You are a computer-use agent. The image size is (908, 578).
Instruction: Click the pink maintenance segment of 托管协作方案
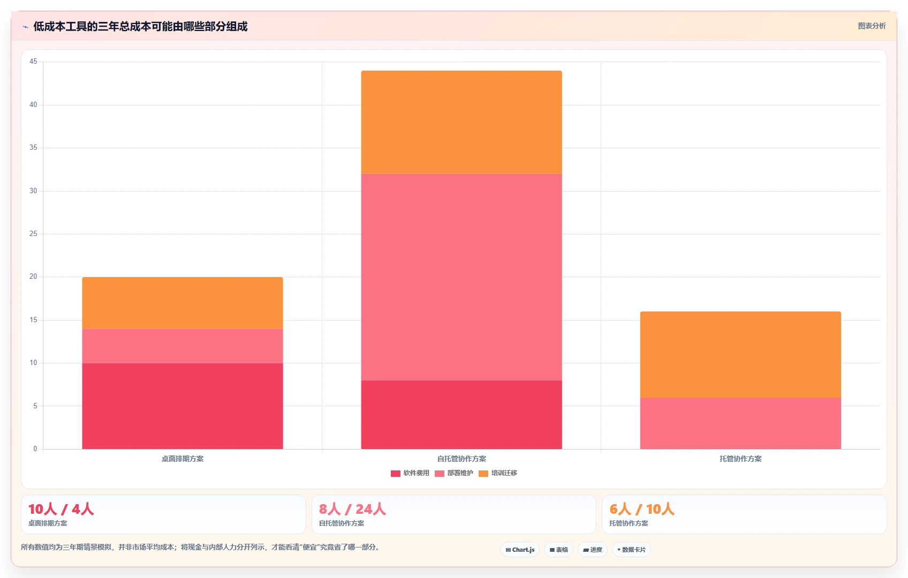coord(740,423)
